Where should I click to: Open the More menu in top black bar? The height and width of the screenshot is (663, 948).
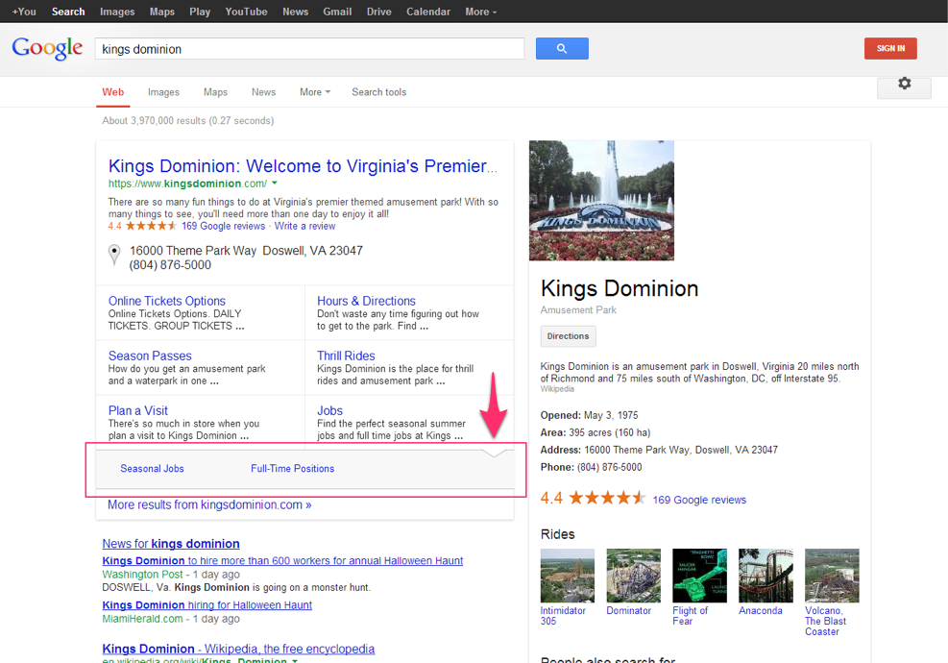(480, 12)
